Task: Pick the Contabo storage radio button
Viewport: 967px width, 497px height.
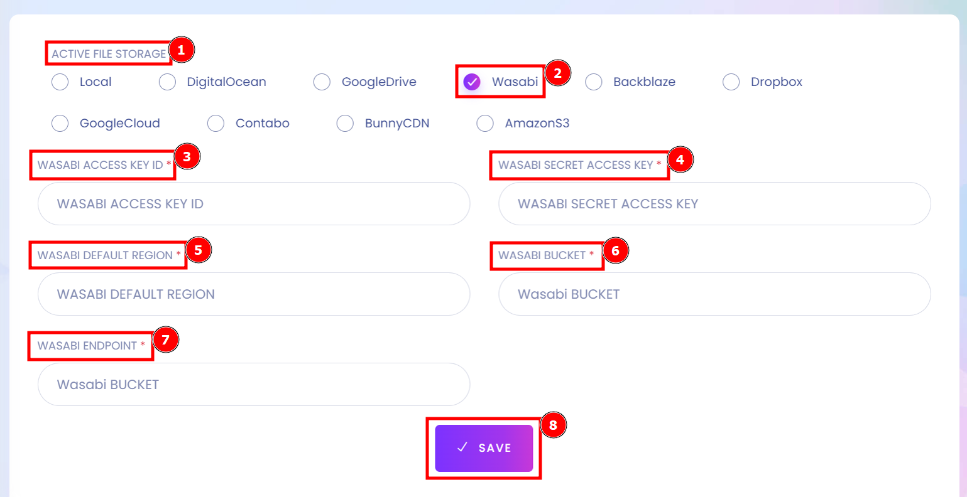Action: 216,123
